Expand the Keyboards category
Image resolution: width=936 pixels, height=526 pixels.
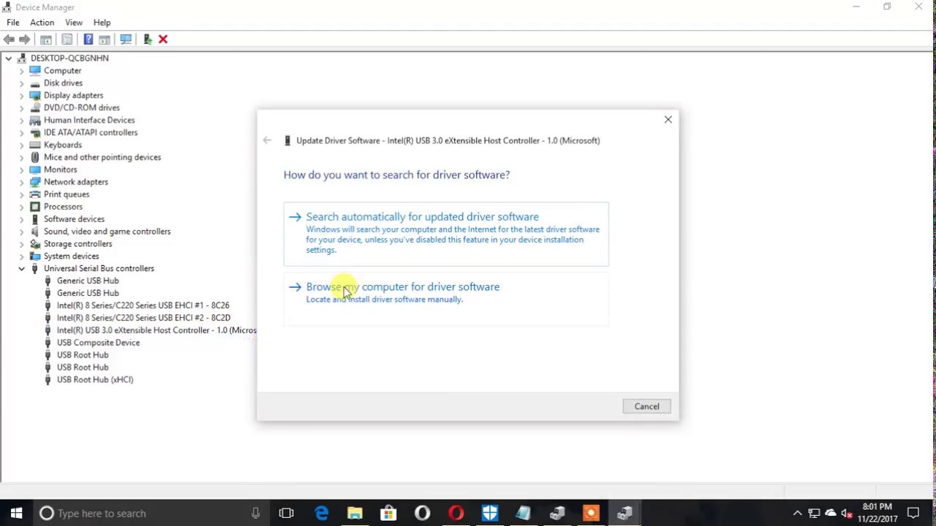[21, 145]
